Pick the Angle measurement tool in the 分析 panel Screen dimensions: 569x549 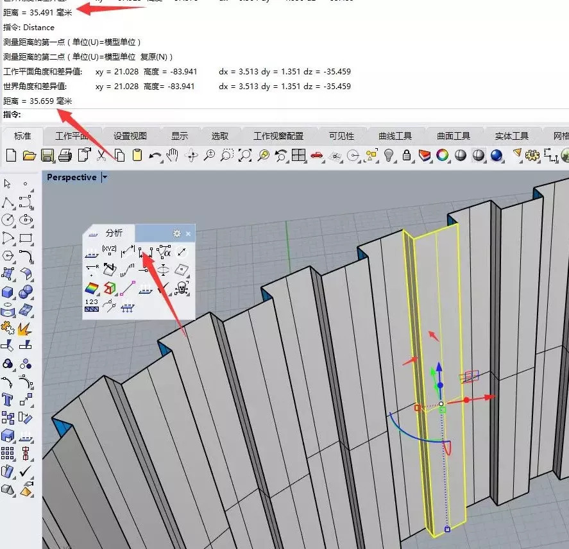(164, 252)
